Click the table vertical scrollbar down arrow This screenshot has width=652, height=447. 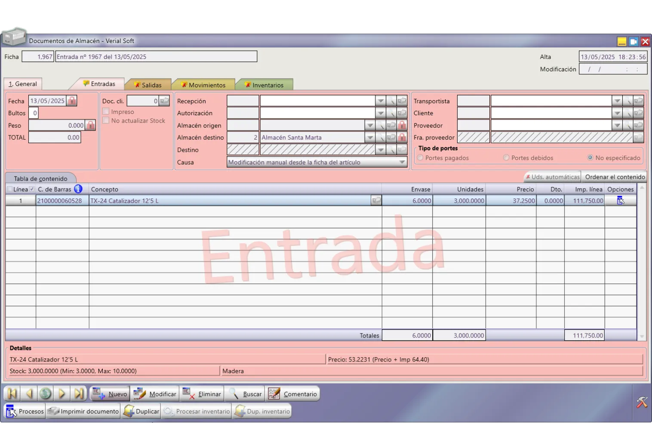click(642, 337)
